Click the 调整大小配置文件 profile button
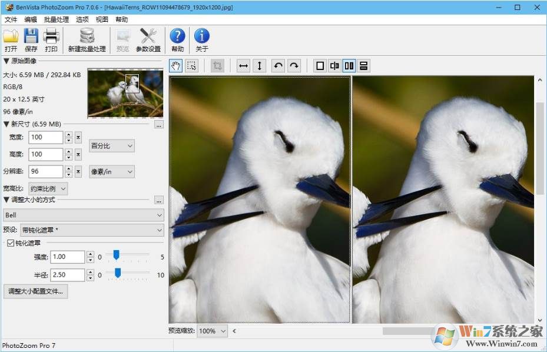Screen dimensions: 547x352 (x=35, y=291)
